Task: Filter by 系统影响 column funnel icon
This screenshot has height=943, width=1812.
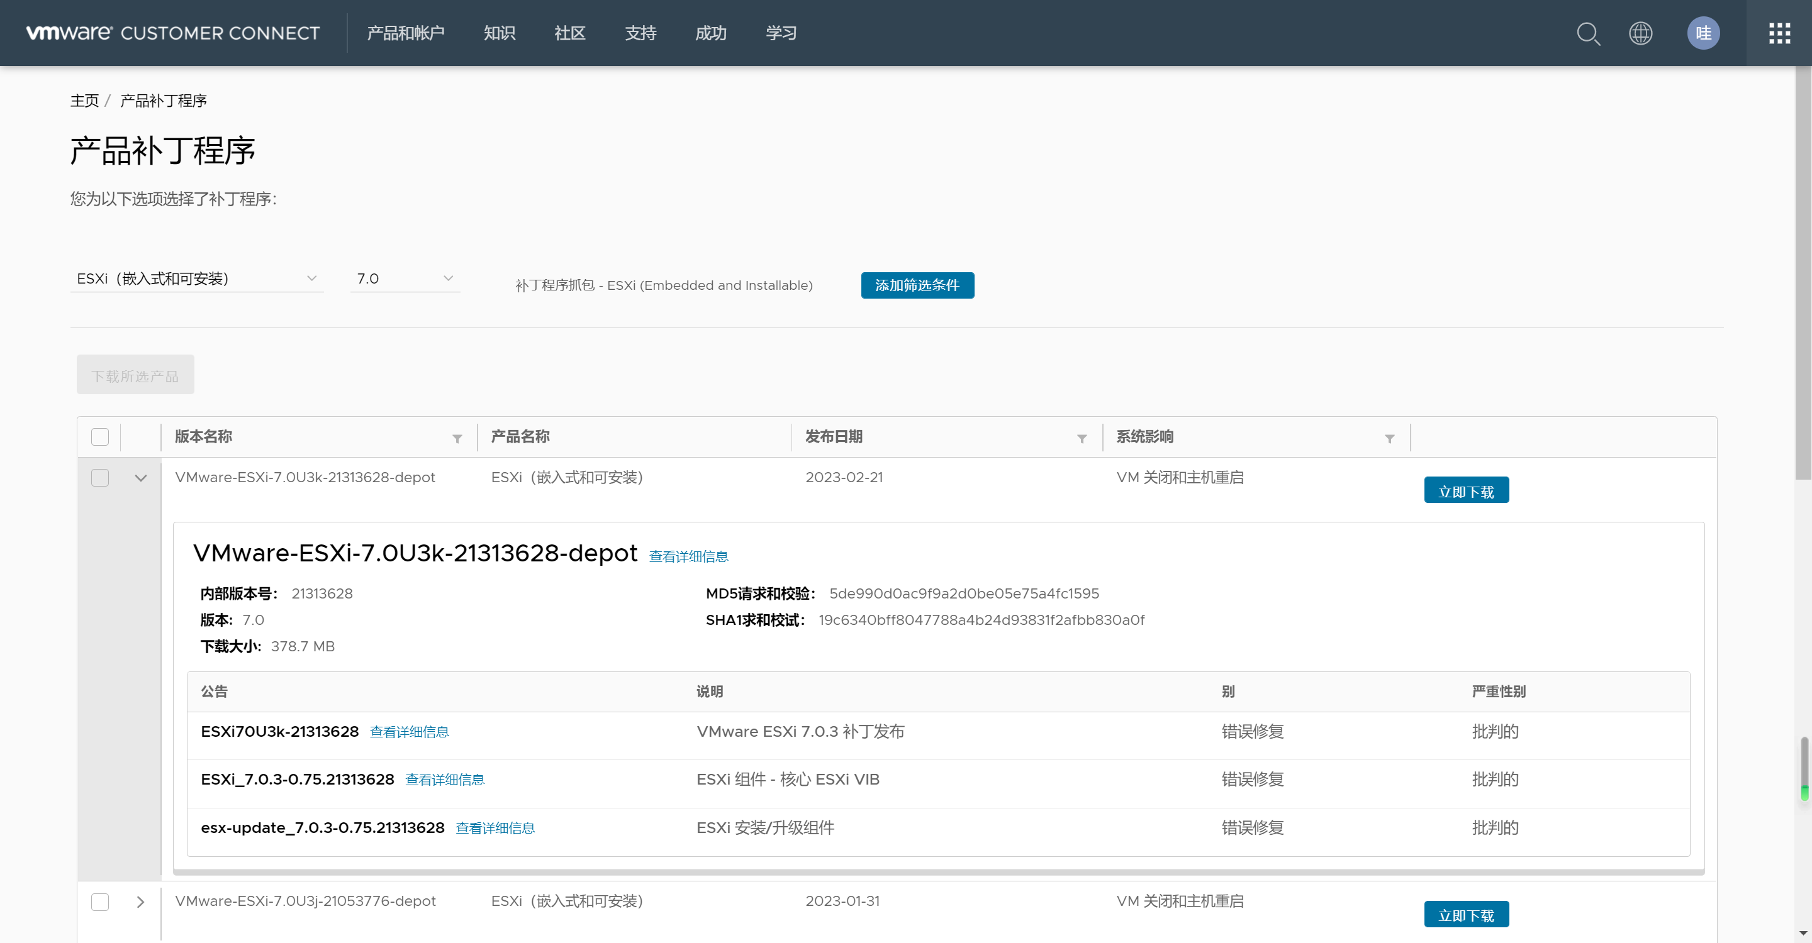Action: point(1389,438)
